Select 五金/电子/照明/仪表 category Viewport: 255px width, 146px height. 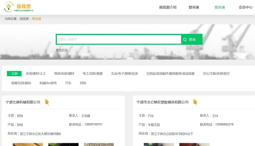pos(124,74)
